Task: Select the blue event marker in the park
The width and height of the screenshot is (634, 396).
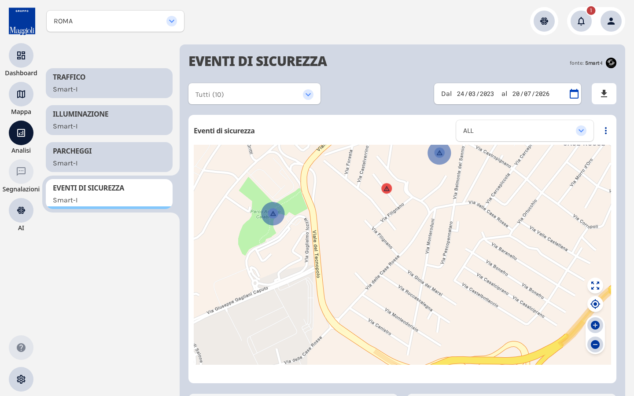Action: click(273, 214)
